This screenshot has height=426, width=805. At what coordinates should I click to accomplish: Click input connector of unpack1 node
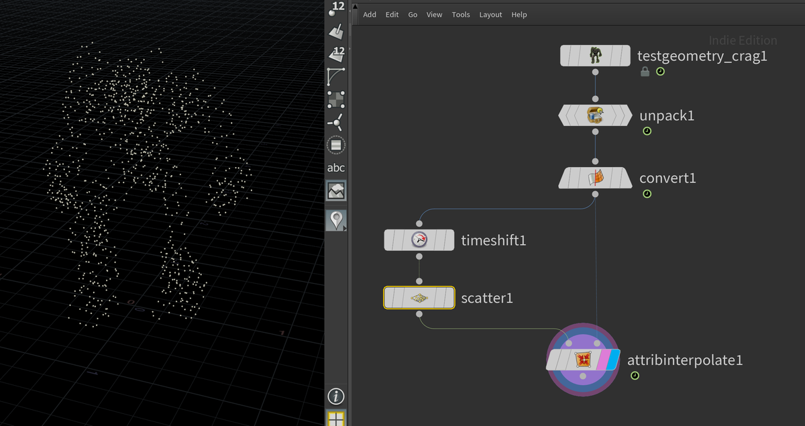(x=595, y=99)
